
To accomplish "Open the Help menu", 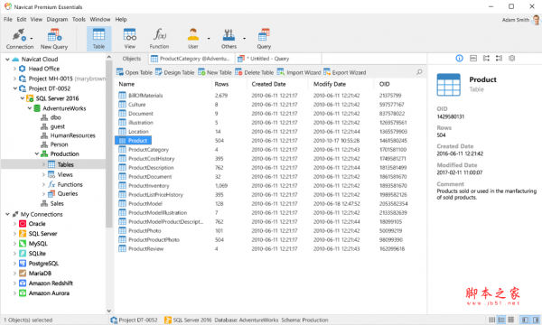I will [x=121, y=19].
